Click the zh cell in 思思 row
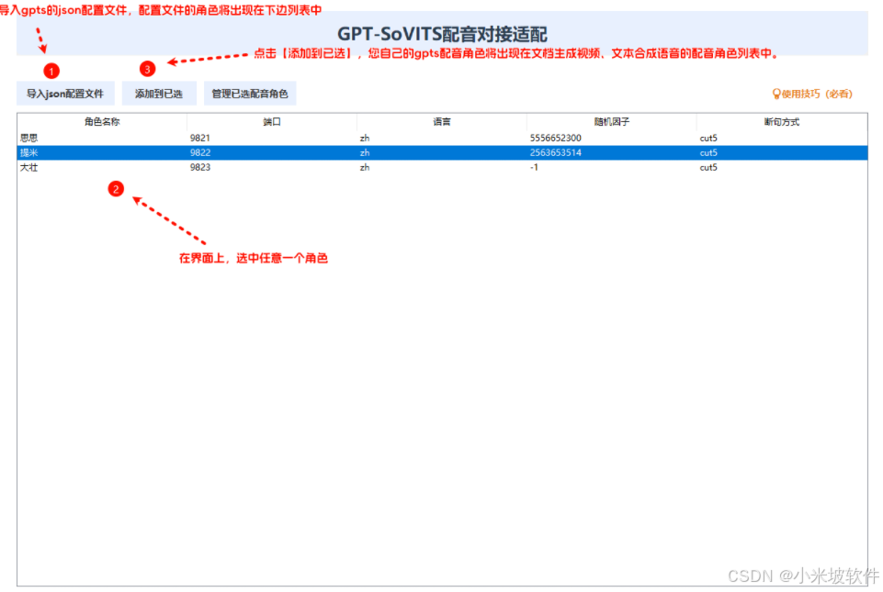Screen dimensions: 883x592 point(365,138)
